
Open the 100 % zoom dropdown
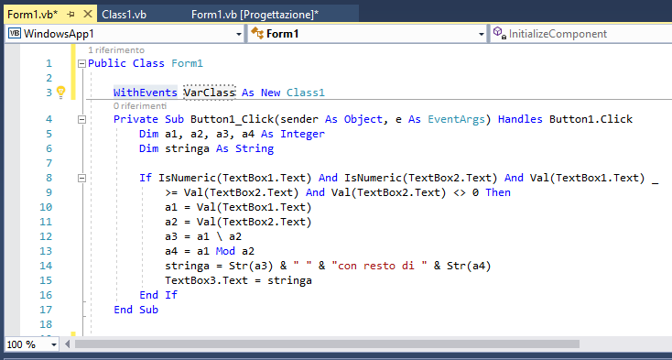coord(54,344)
